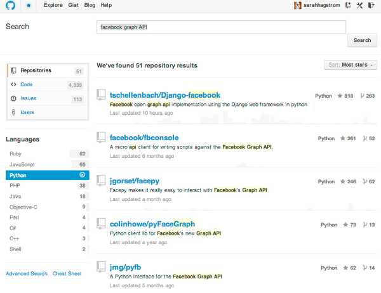Filter results by Java language
Screen dimensions: 381x293
[x=48, y=196]
